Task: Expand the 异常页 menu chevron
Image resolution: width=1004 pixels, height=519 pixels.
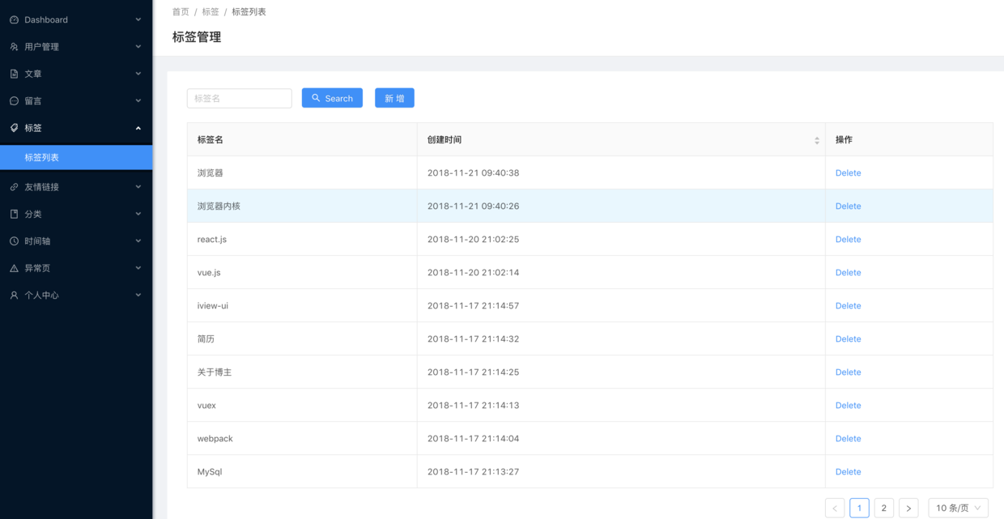Action: tap(138, 268)
